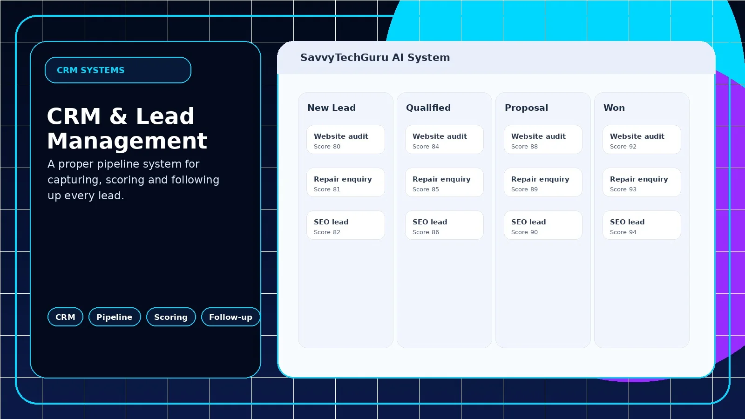The height and width of the screenshot is (419, 745).
Task: Open Website audit card with Score 88
Action: pyautogui.click(x=543, y=139)
